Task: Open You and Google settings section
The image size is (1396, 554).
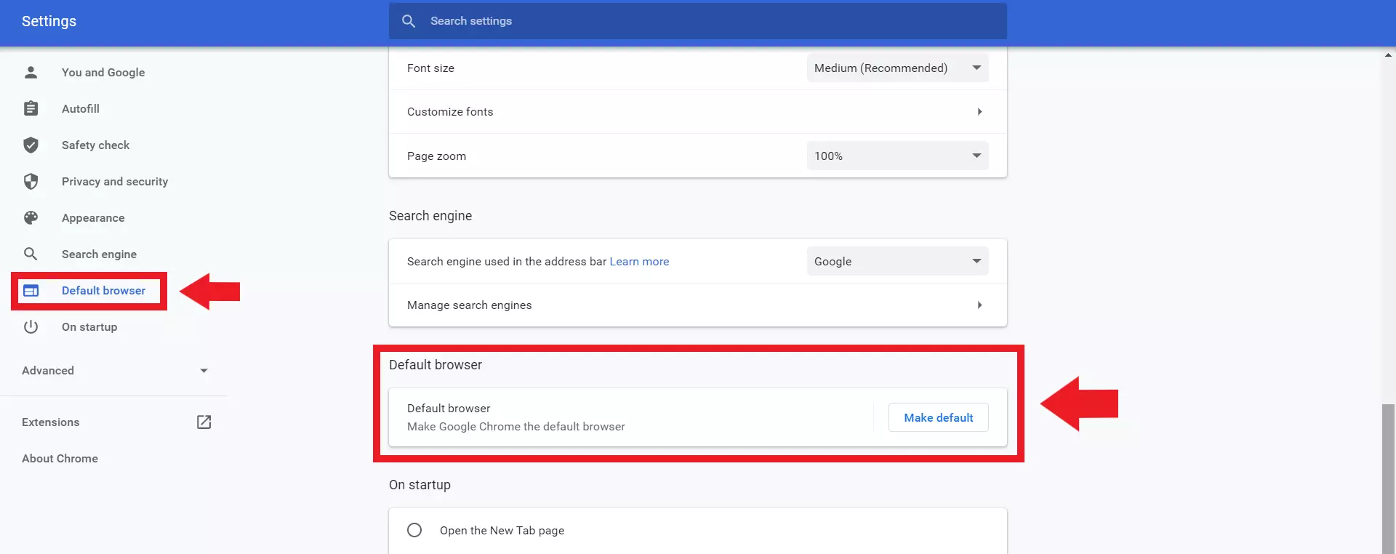Action: (x=103, y=72)
